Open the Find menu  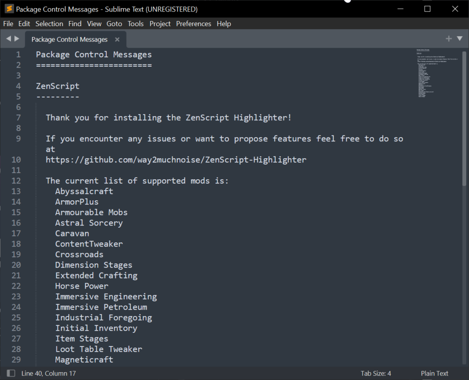(75, 24)
